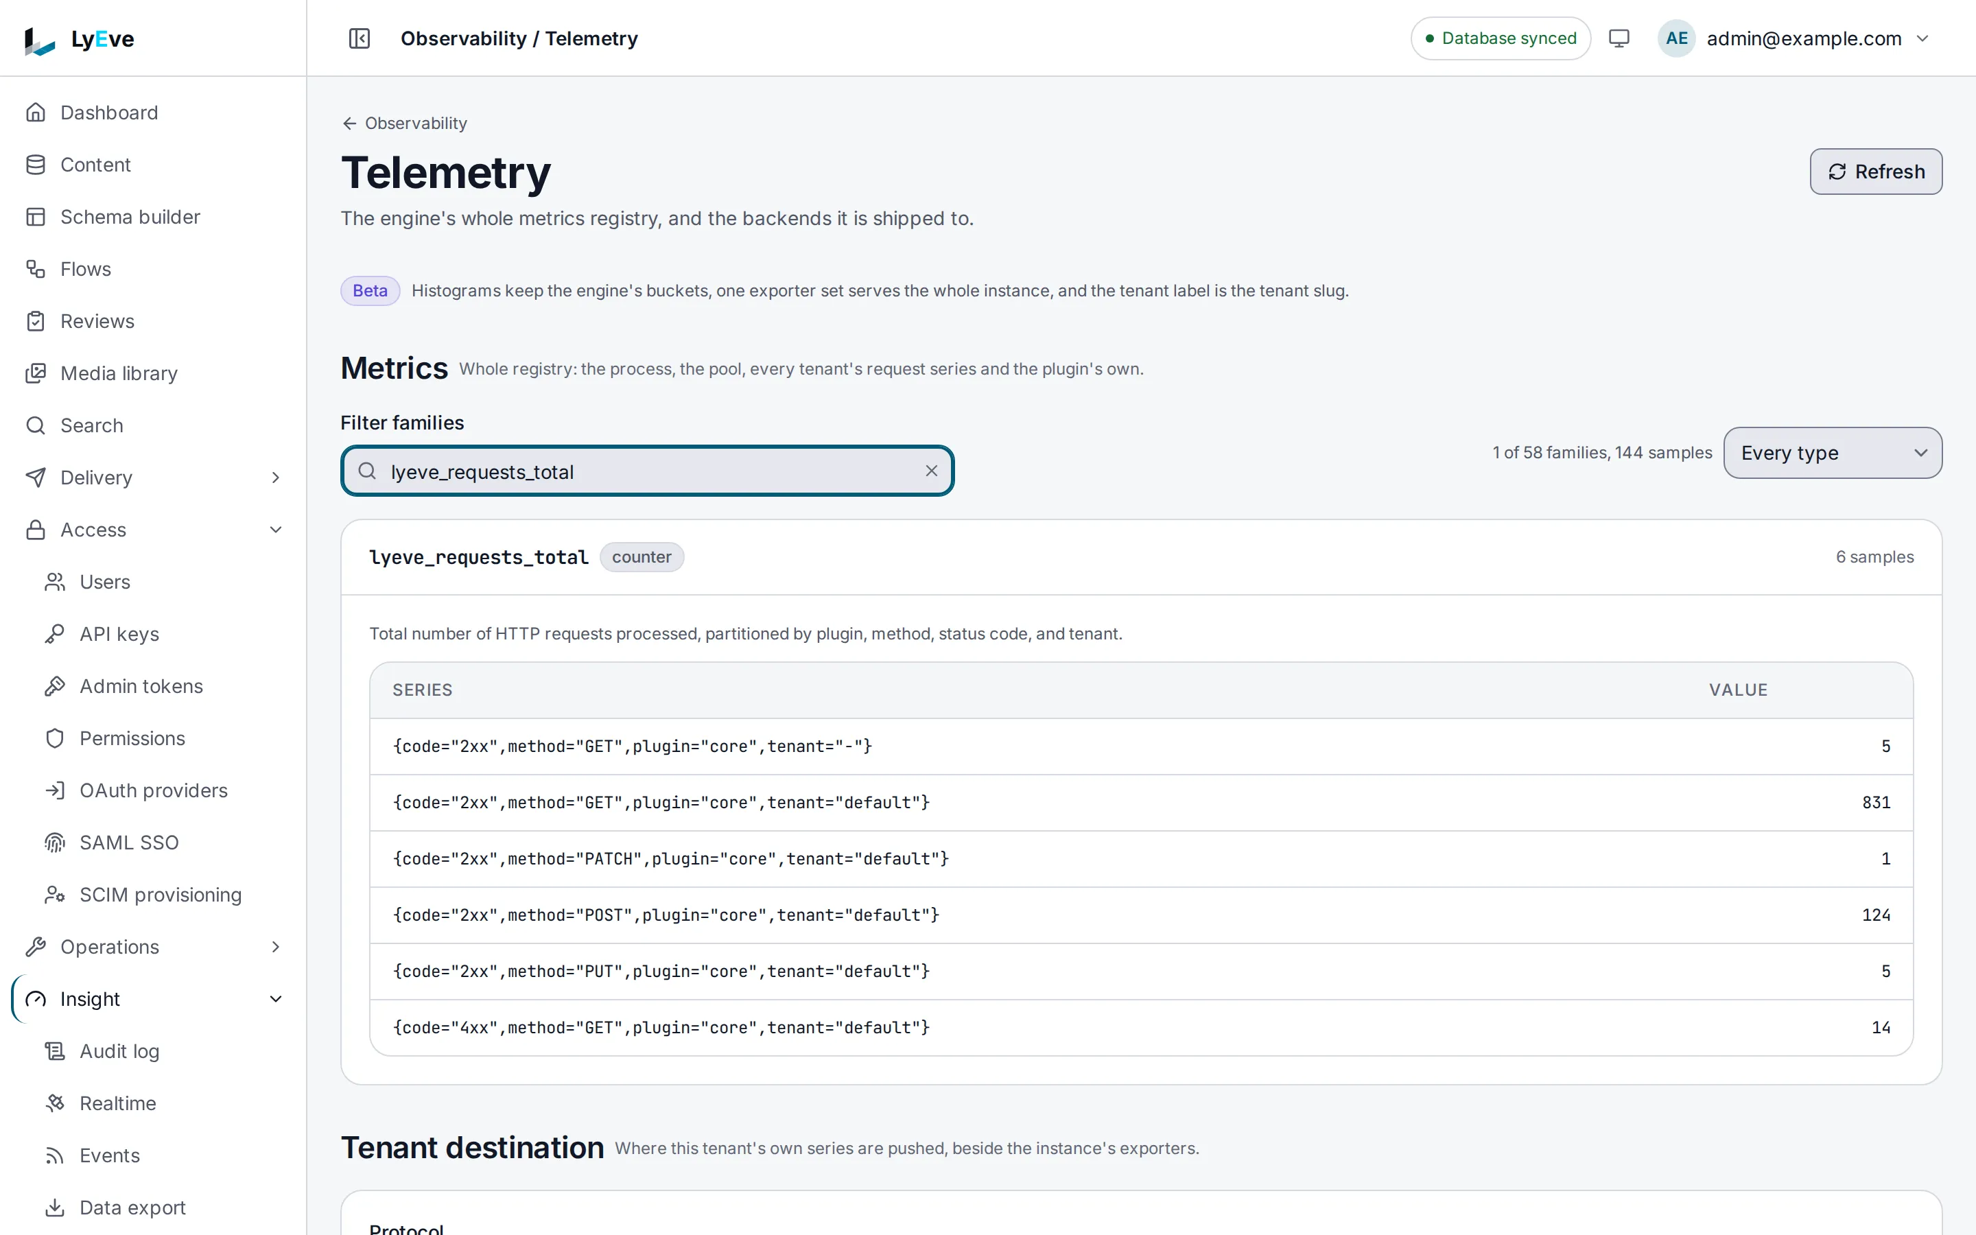Viewport: 1976px width, 1235px height.
Task: Clear the filter families search box
Action: coord(931,471)
